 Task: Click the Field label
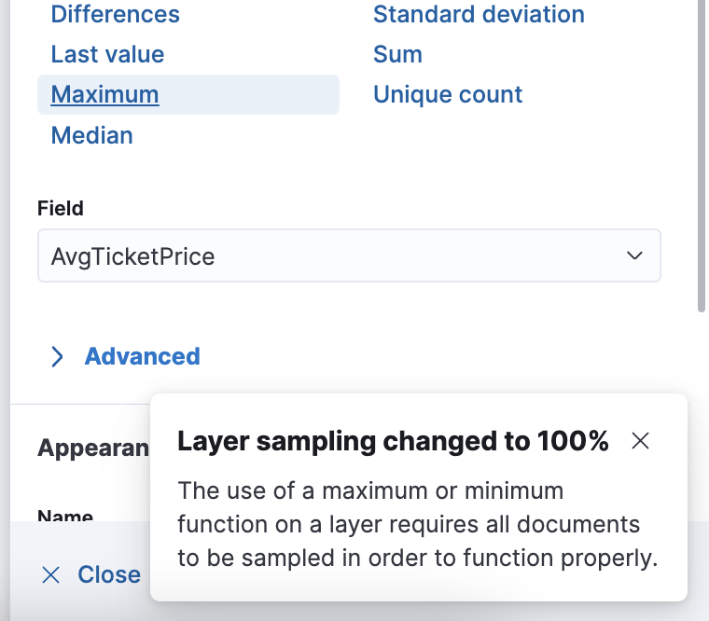pos(61,208)
